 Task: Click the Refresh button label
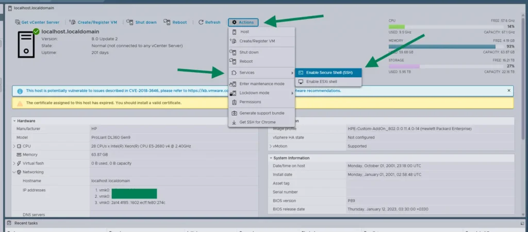213,22
